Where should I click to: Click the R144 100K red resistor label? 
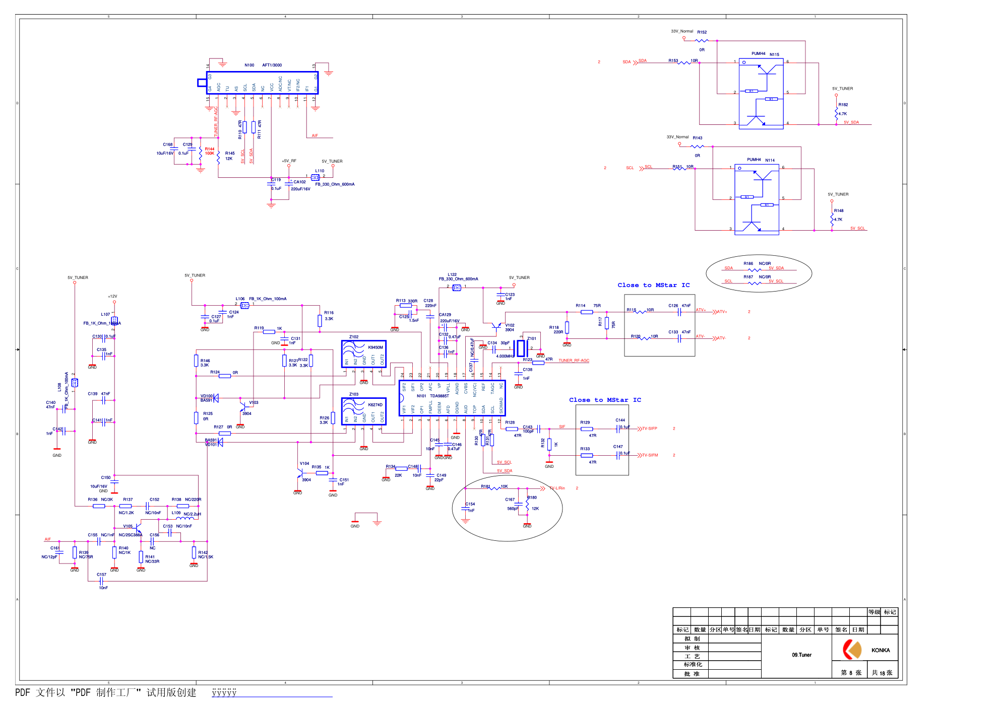click(x=210, y=151)
